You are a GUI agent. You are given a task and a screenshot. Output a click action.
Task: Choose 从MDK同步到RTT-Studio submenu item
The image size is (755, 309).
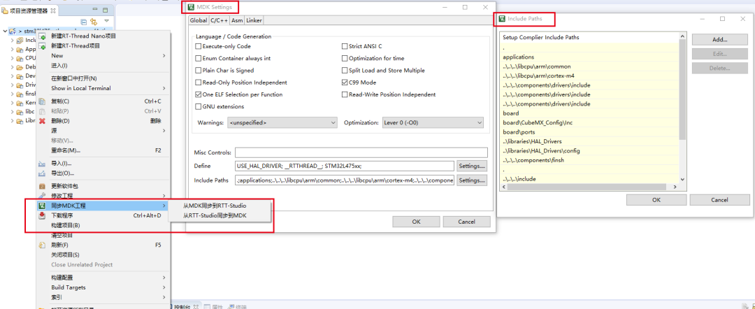(220, 206)
